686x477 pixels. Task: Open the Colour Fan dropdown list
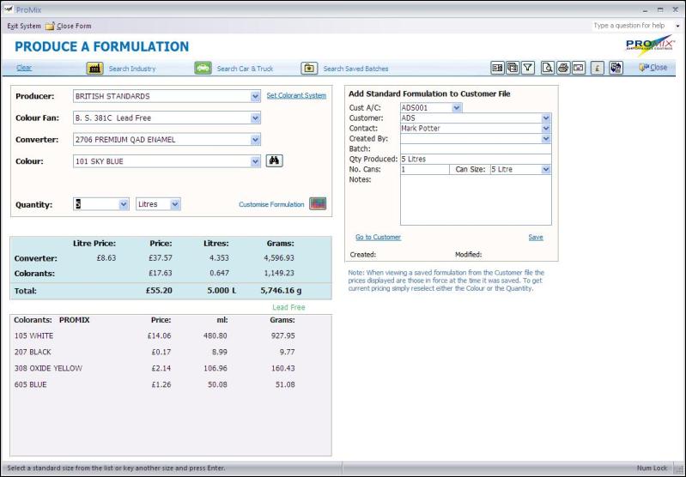[255, 118]
